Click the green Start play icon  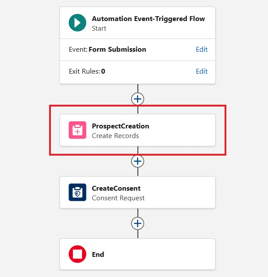pos(78,23)
